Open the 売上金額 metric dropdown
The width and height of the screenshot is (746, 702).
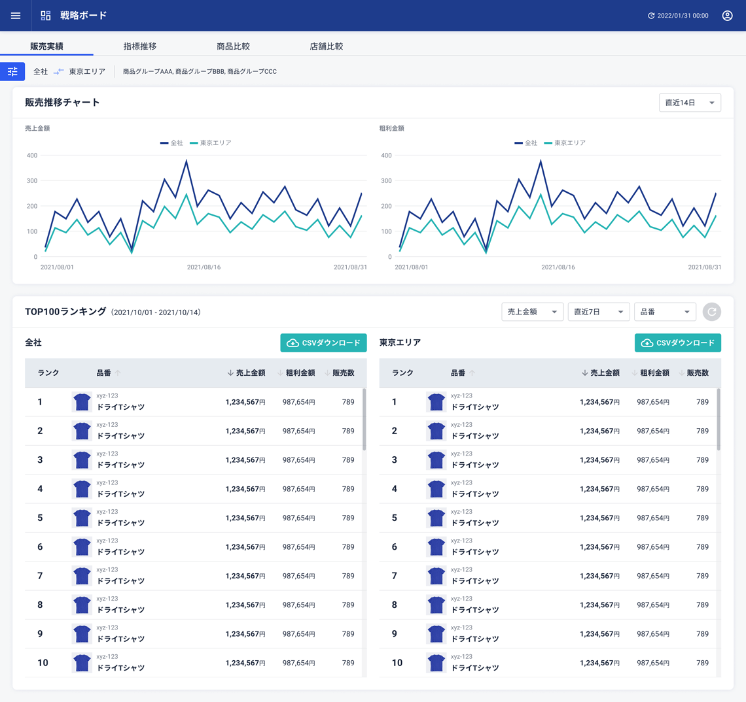[532, 312]
